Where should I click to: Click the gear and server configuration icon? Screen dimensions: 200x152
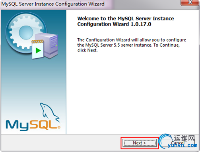coord(32,36)
